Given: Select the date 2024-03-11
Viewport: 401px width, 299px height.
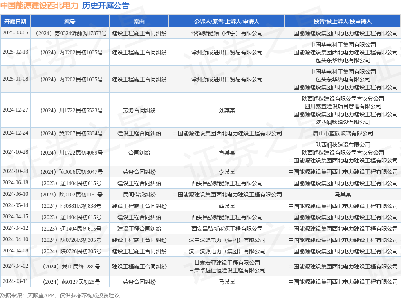Looking at the screenshot, I should 15,281.
